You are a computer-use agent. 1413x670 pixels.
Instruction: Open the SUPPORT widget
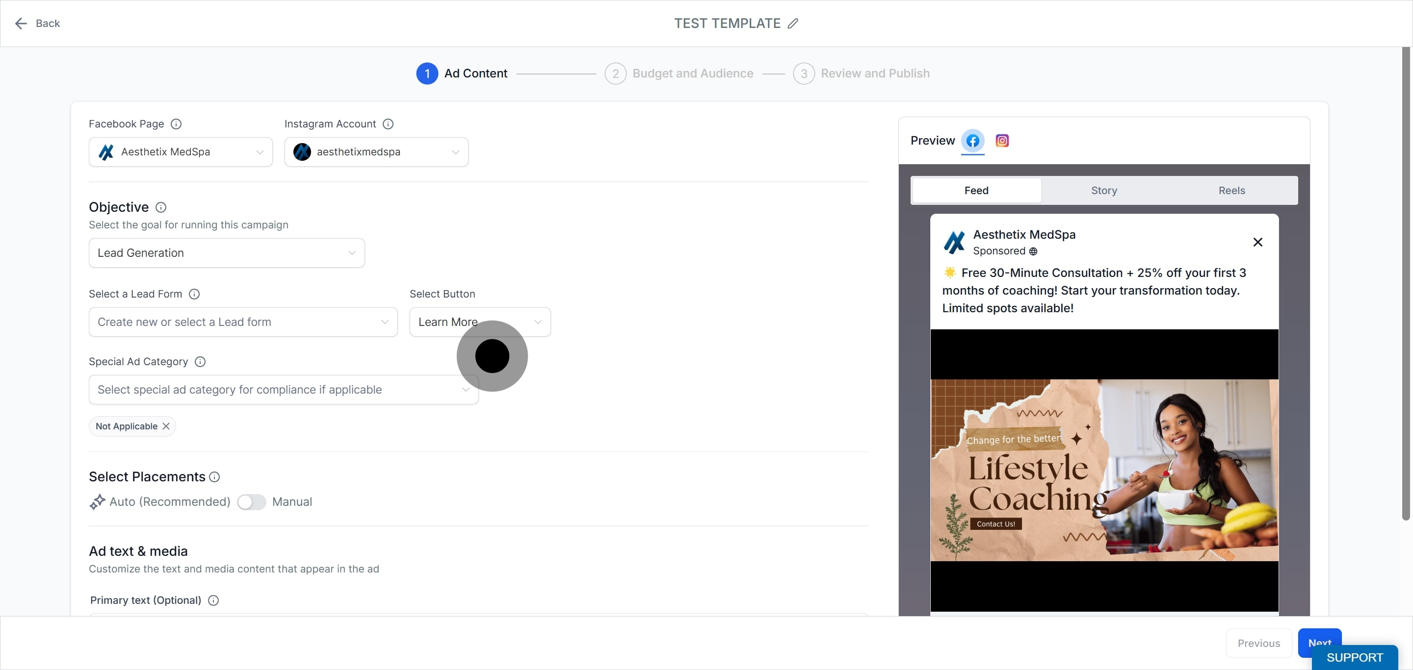[1354, 657]
